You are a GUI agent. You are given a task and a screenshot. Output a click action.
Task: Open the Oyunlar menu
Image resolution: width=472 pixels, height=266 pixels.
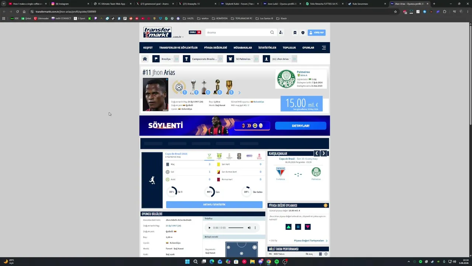(308, 48)
